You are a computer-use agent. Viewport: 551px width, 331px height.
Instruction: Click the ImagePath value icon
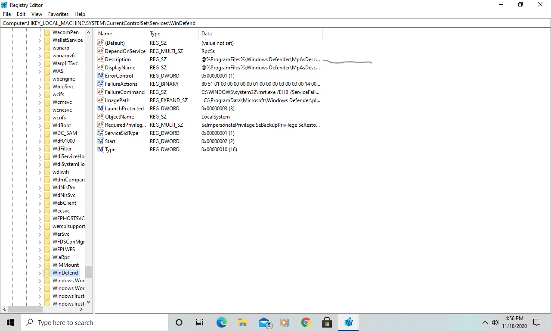click(x=101, y=100)
